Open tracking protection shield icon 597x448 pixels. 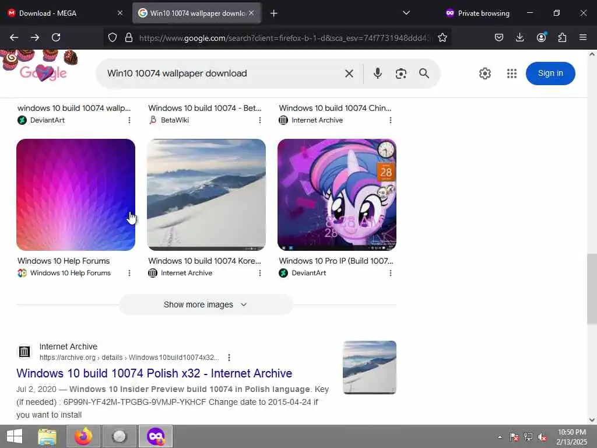[113, 37]
